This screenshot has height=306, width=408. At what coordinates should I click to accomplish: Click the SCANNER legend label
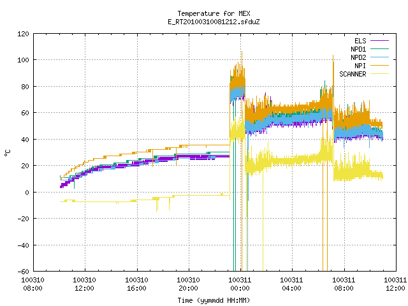point(353,74)
